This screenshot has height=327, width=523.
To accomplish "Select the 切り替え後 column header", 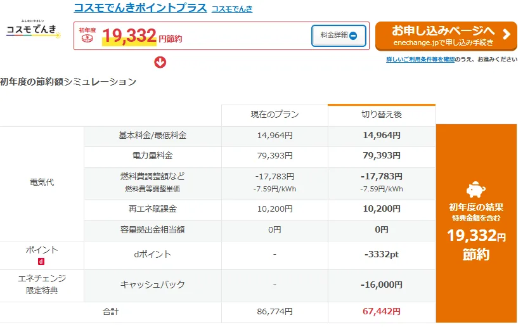I will (382, 115).
